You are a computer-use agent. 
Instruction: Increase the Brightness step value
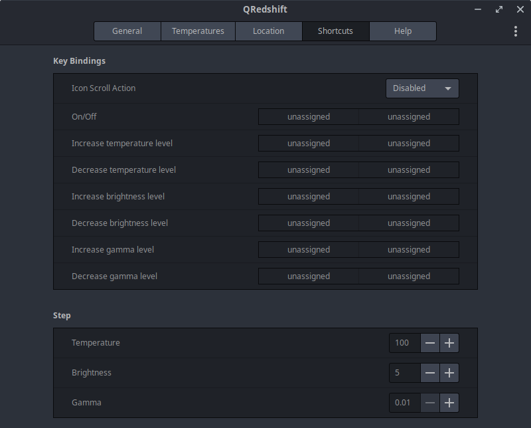point(449,373)
